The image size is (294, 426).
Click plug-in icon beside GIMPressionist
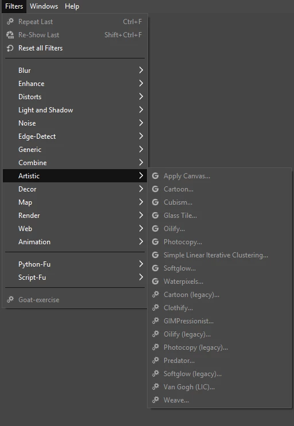click(x=155, y=321)
